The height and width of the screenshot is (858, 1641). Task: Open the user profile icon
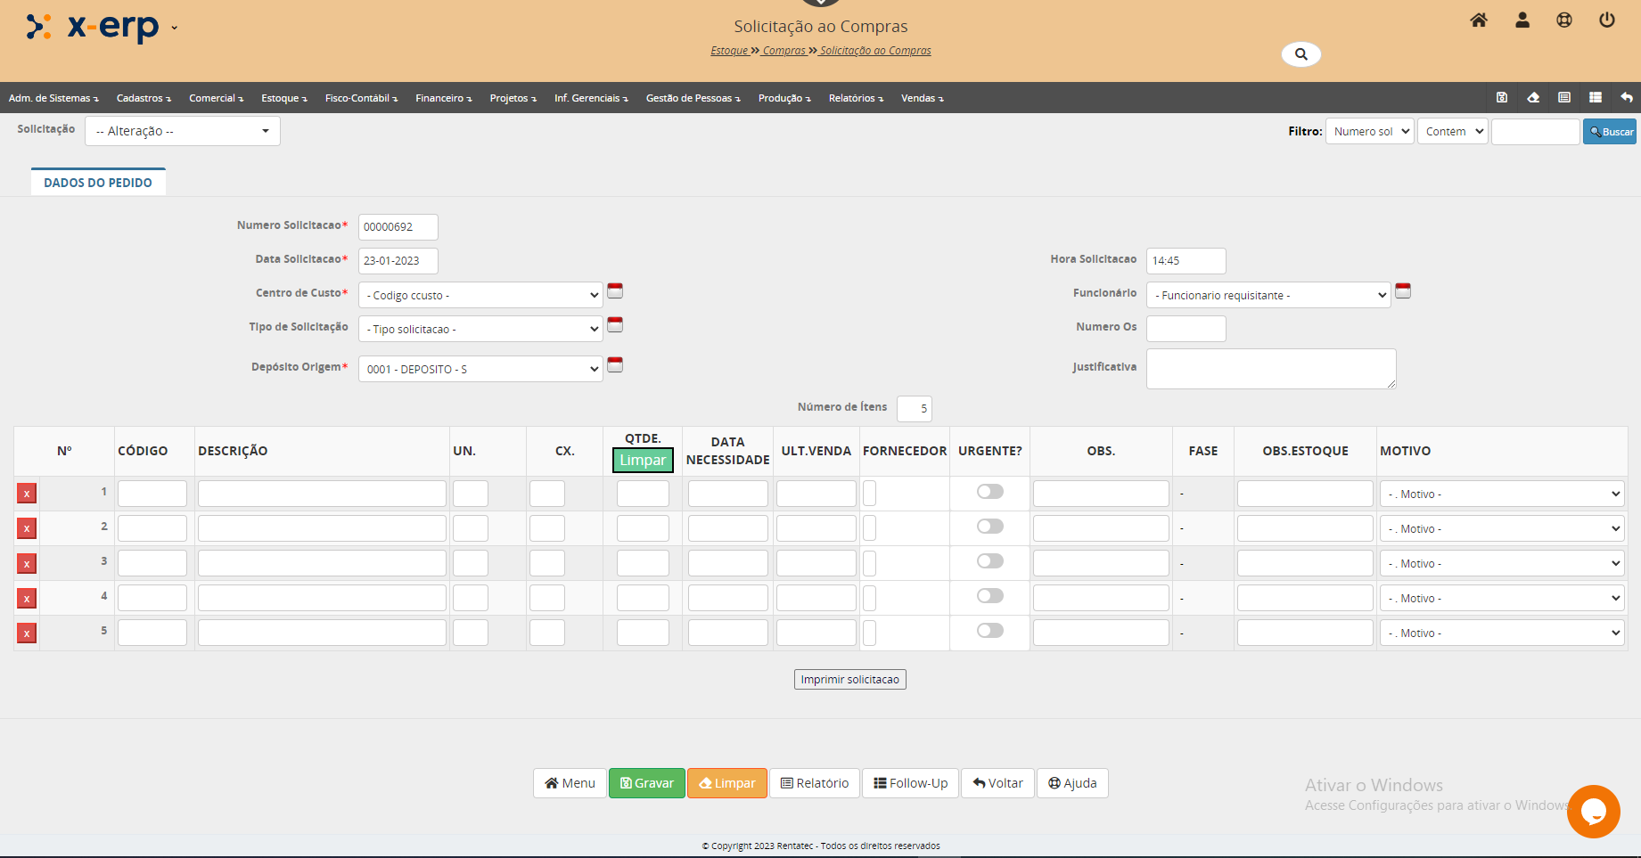1522,20
